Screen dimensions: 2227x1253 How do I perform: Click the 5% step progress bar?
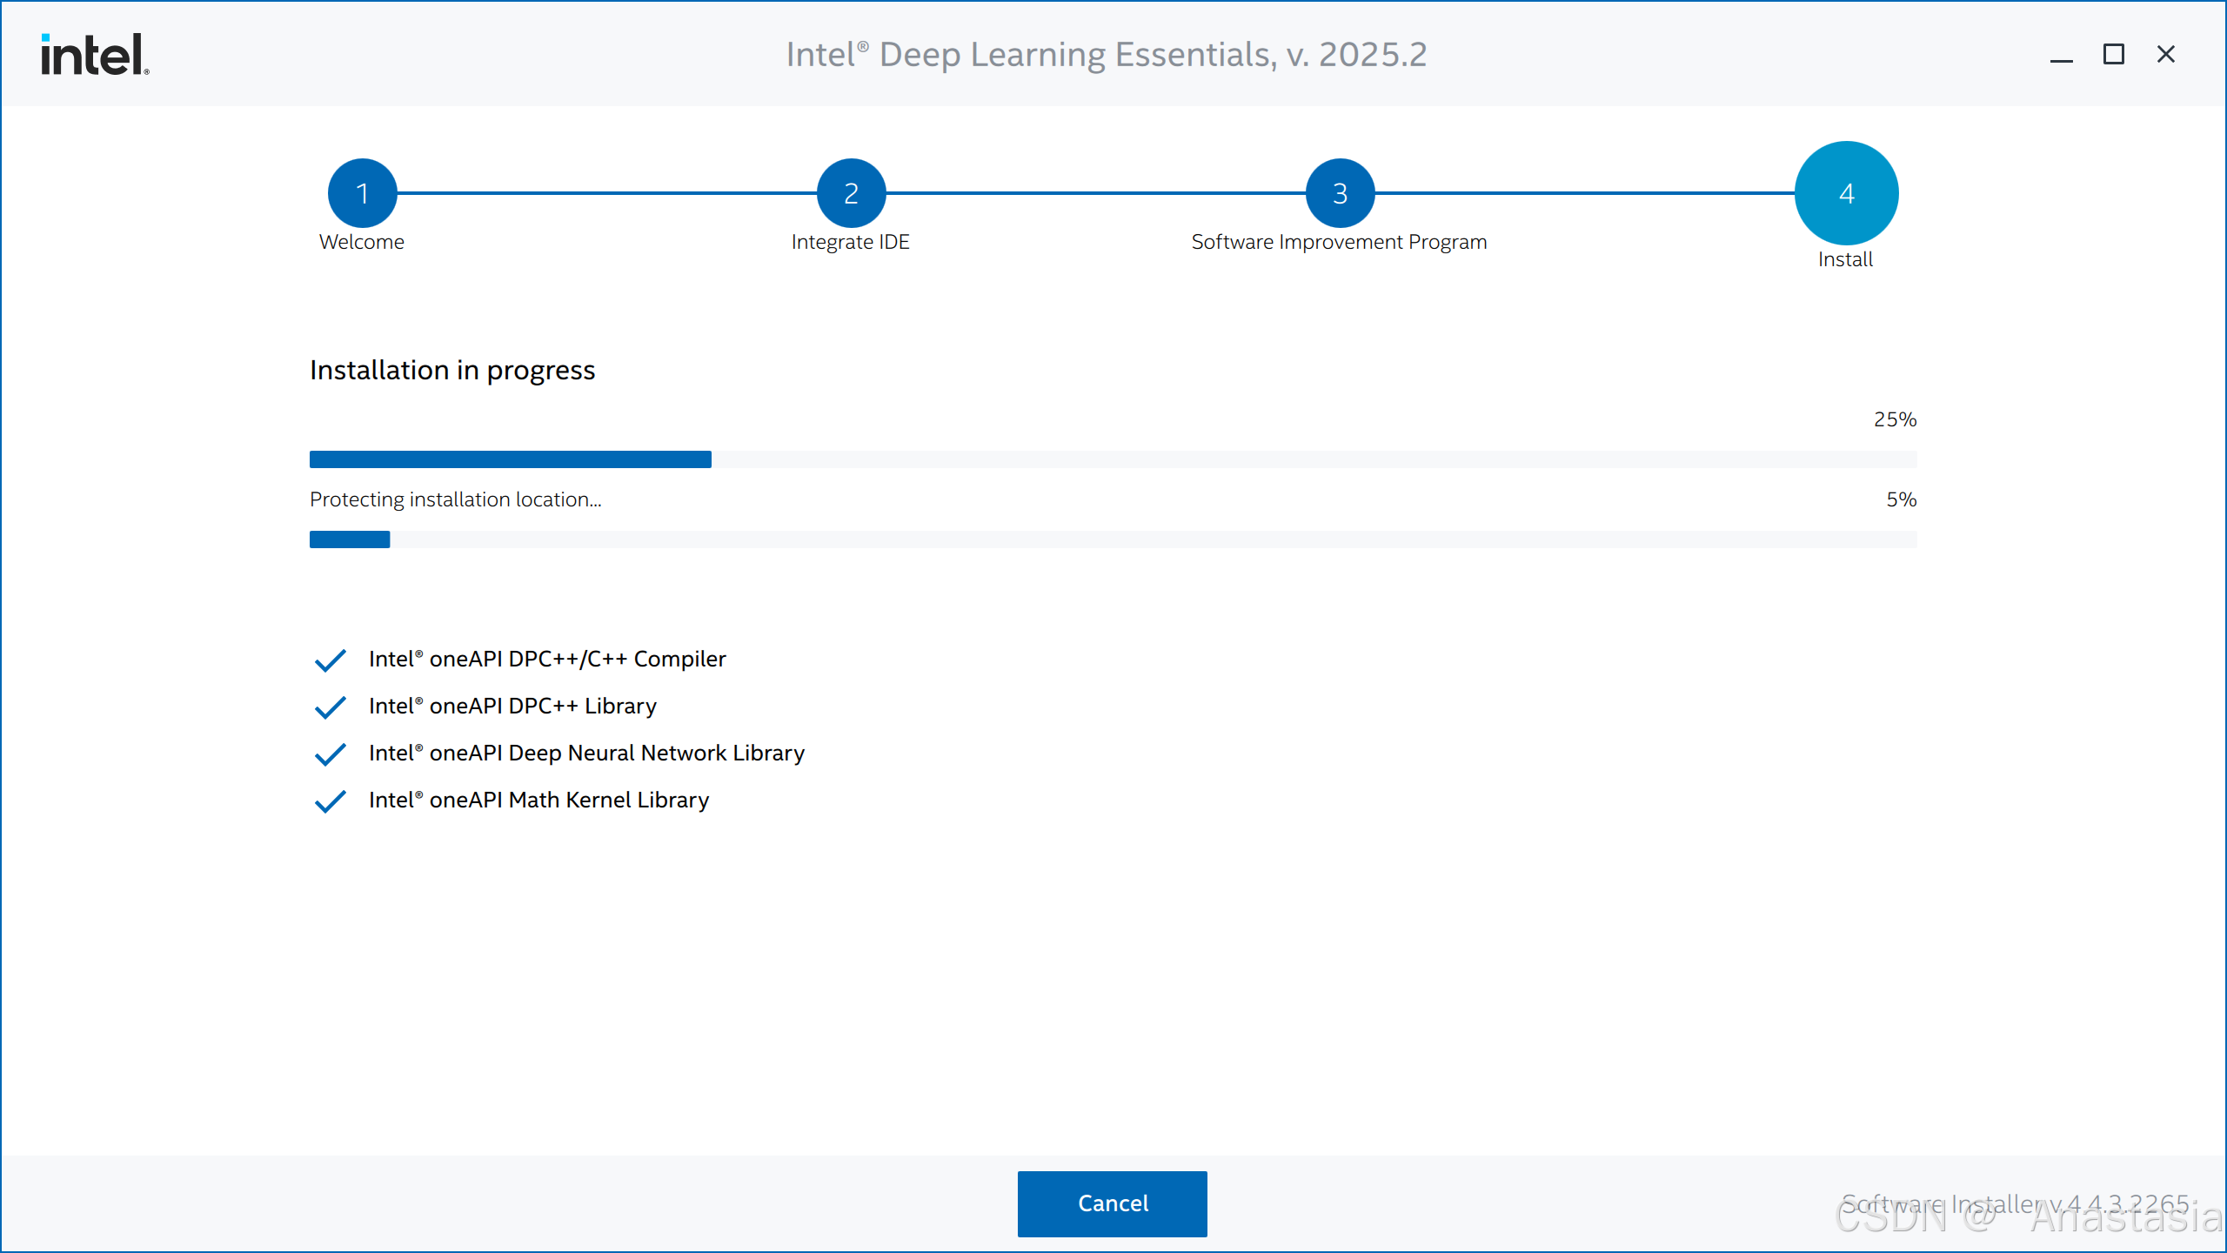pyautogui.click(x=1113, y=539)
